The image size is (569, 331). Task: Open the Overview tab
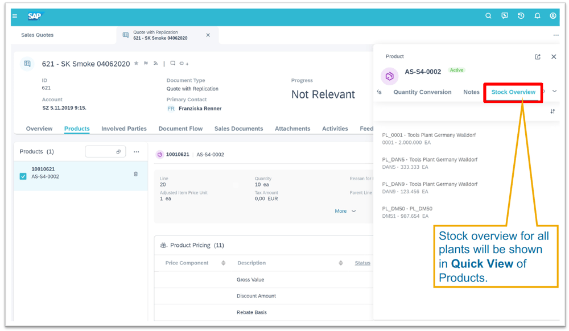[x=39, y=129]
